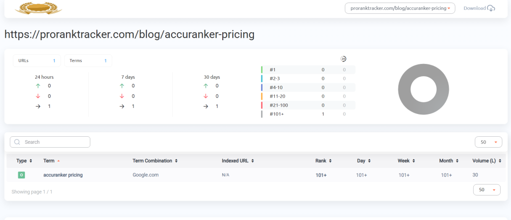Viewport: 511px width, 220px height.
Task: Click the green up arrow under 30 days
Action: click(205, 86)
